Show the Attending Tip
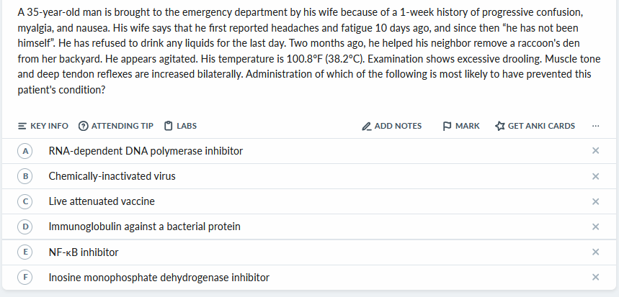 click(x=115, y=126)
